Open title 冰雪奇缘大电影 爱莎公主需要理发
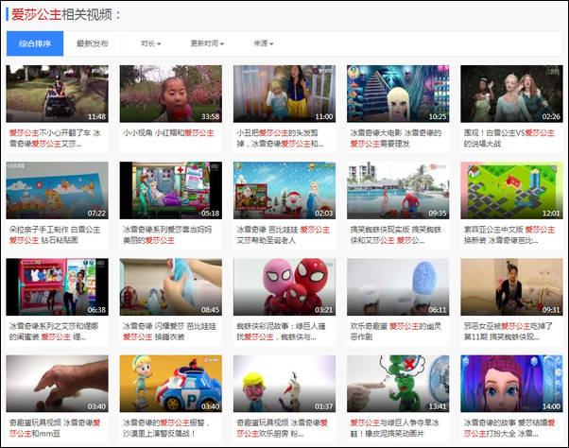This screenshot has height=448, width=569. (395, 138)
